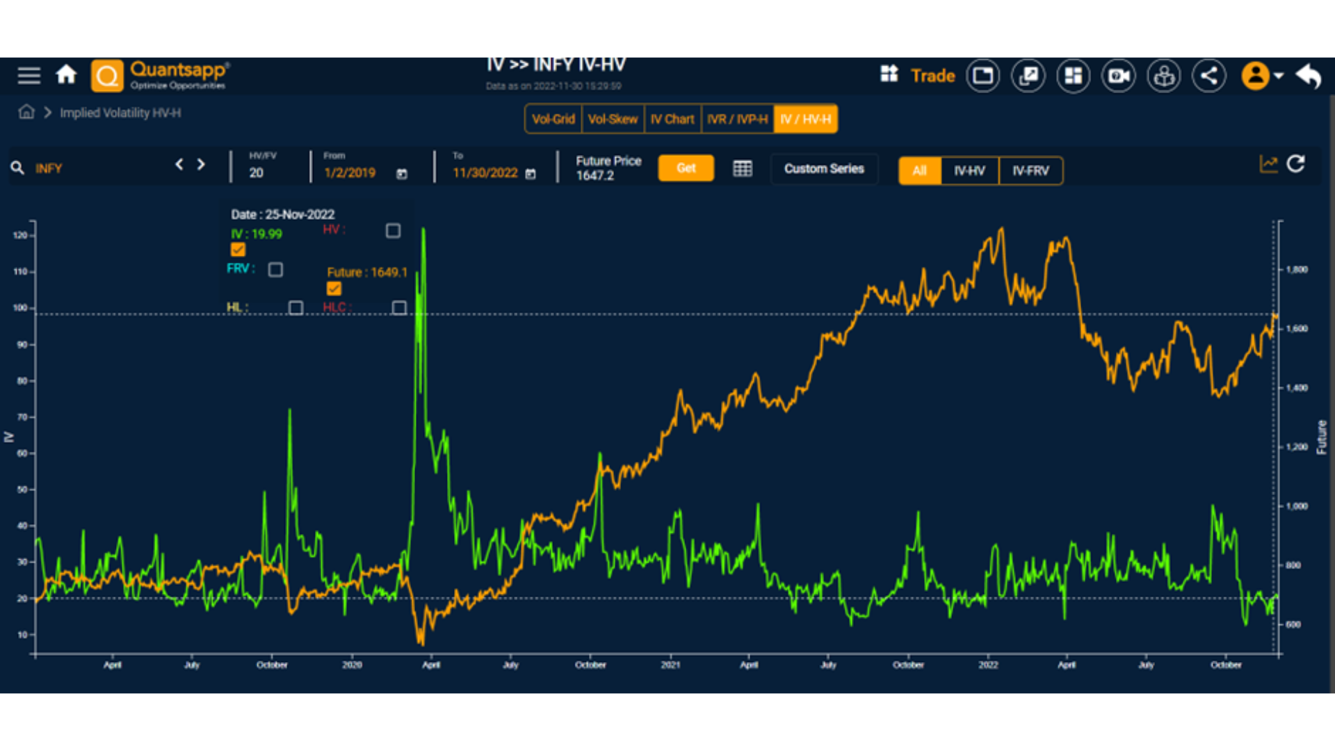Enable the HV series checkbox
The height and width of the screenshot is (751, 1335).
(393, 231)
